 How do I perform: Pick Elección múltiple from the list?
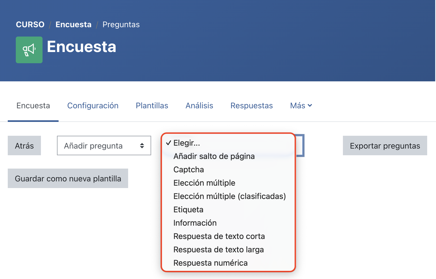(x=228, y=183)
